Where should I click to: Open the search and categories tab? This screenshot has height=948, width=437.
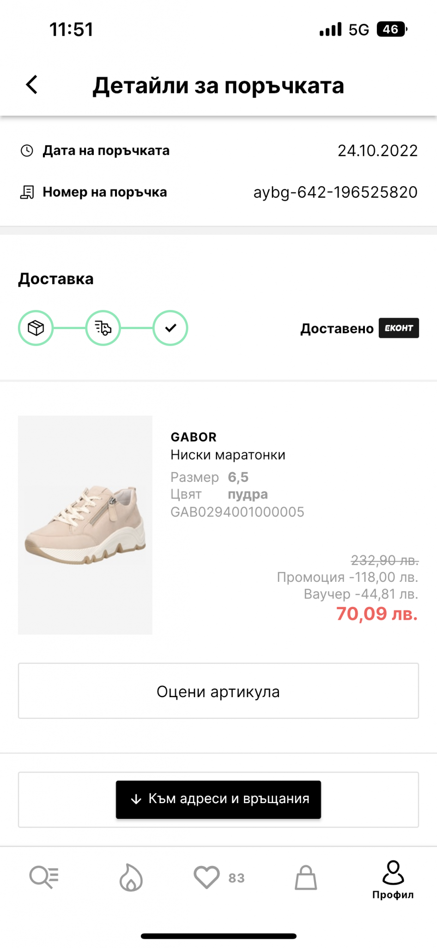click(44, 877)
